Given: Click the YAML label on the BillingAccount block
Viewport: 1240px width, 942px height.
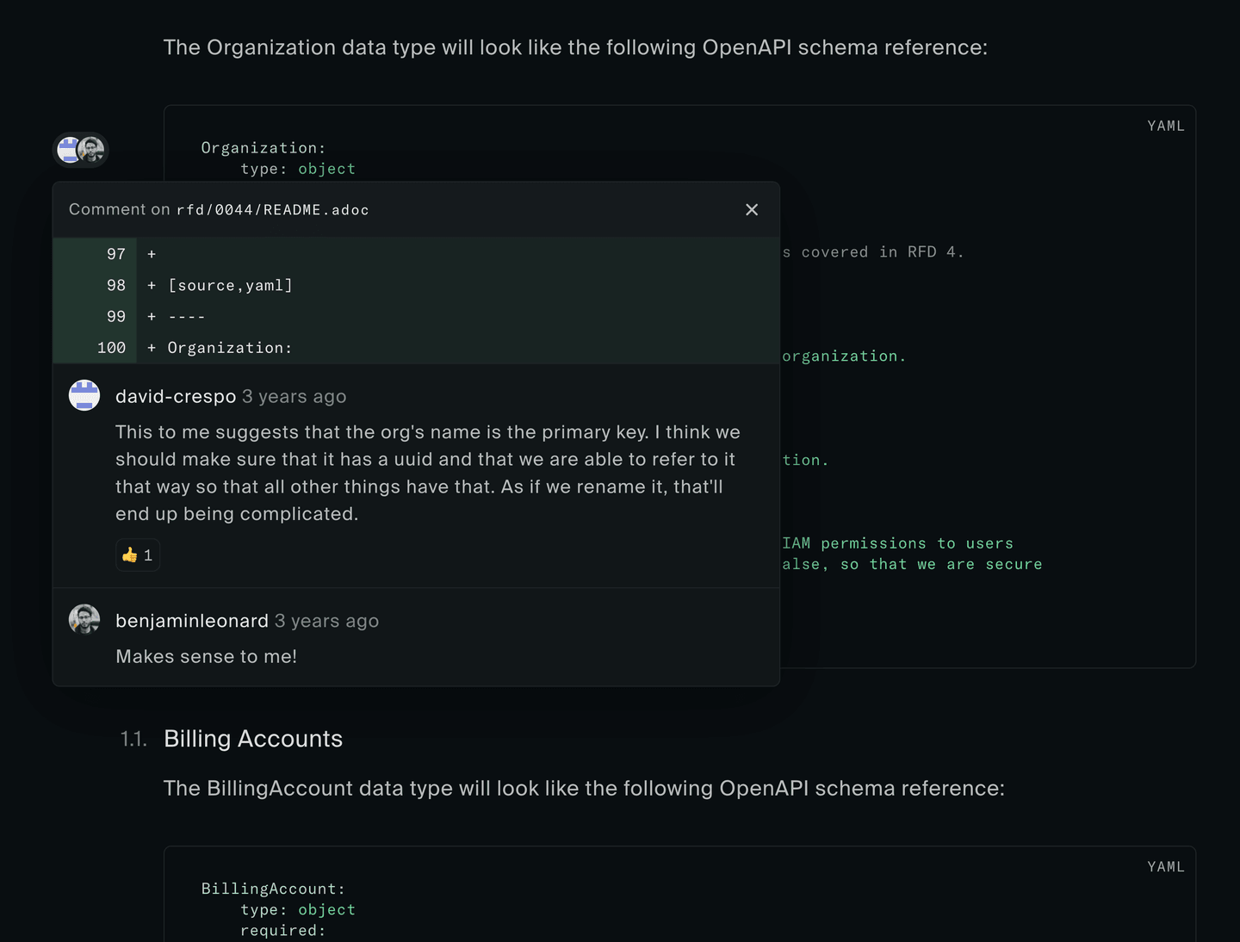Looking at the screenshot, I should (1165, 866).
